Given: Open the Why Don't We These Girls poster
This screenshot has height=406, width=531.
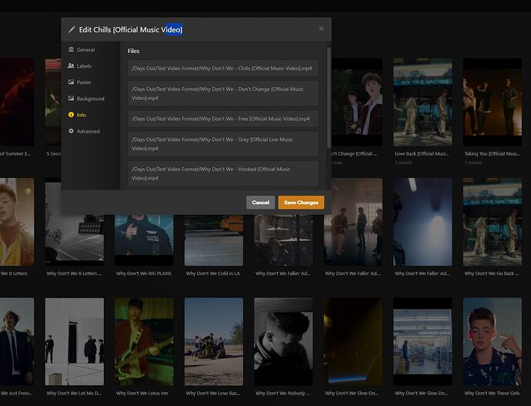Looking at the screenshot, I should tap(492, 341).
